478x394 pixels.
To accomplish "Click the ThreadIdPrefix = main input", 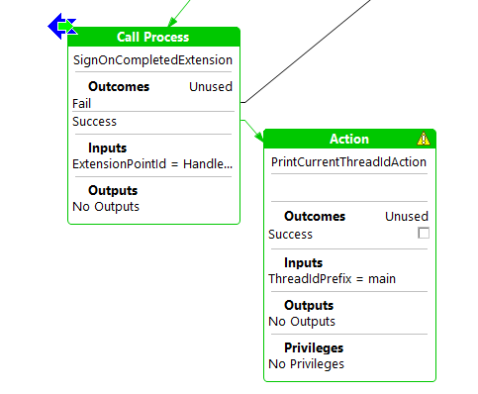I will click(332, 279).
